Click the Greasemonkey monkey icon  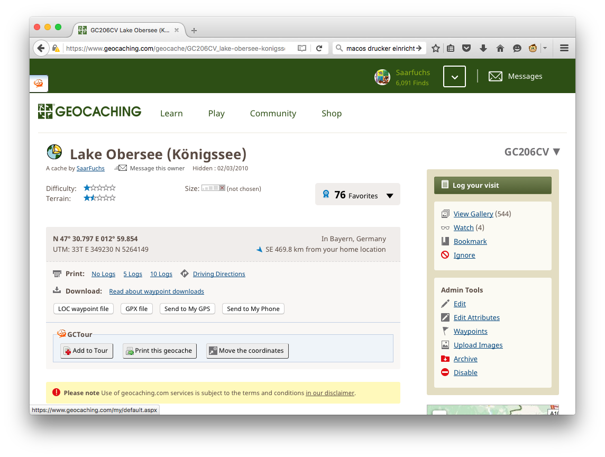[x=533, y=48]
